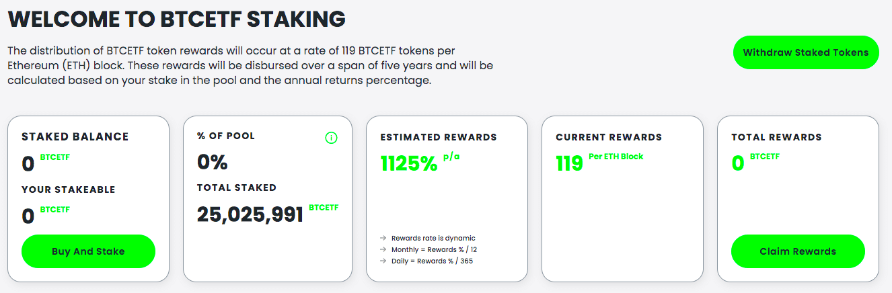This screenshot has height=293, width=892.
Task: Select the 119 current rewards number
Action: click(569, 163)
